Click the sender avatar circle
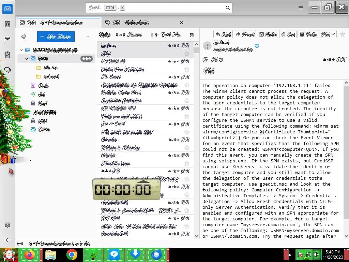 click(207, 46)
